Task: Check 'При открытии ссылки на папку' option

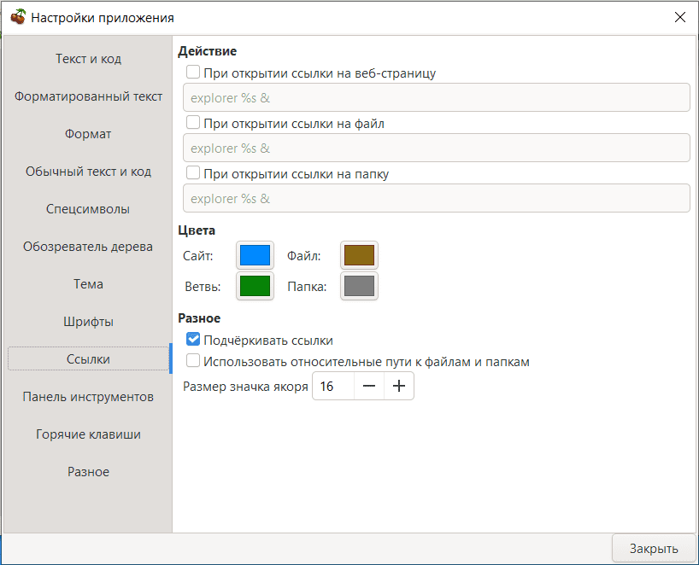Action: point(193,174)
